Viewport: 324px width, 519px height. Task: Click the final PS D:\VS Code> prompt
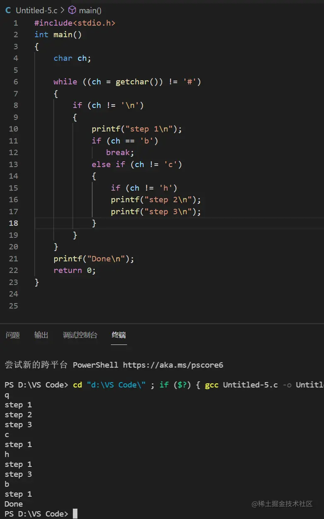[x=36, y=514]
